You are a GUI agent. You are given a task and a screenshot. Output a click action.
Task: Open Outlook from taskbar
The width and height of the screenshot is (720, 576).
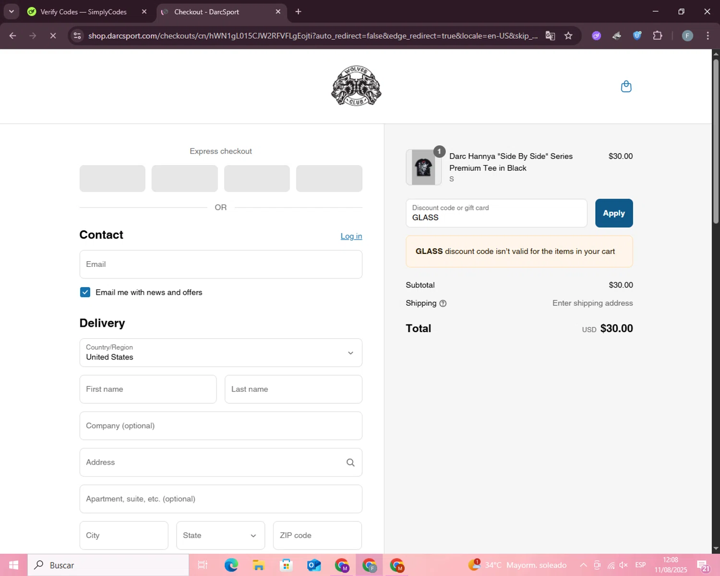[314, 565]
